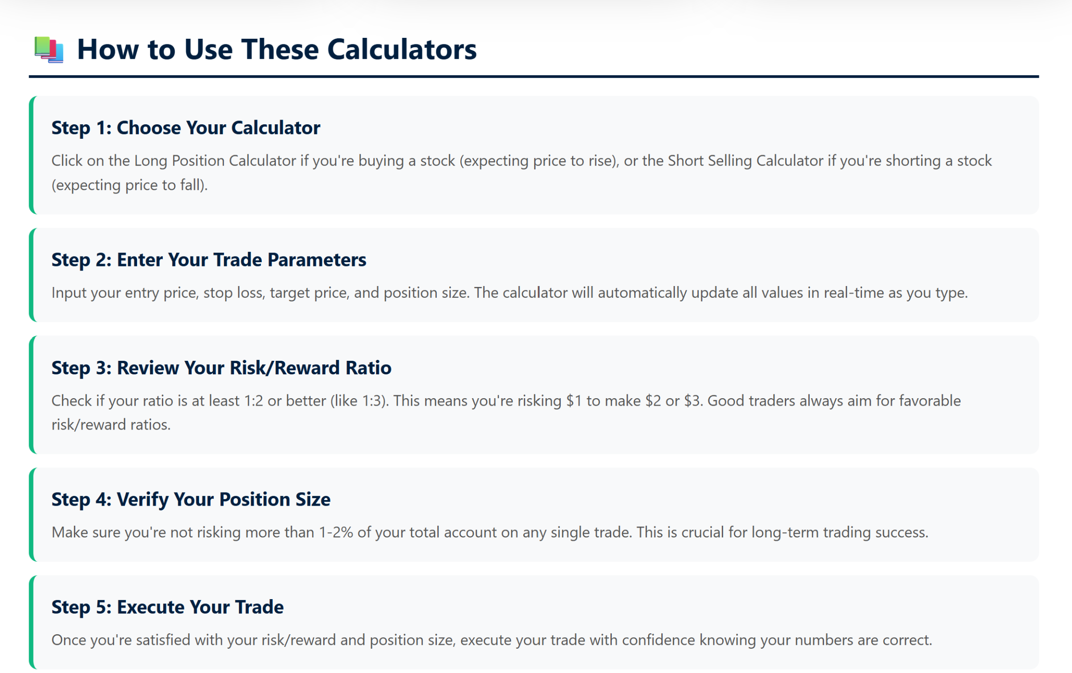
Task: Select the 'Step 4: Verify Your Position Size' title
Action: (x=191, y=500)
